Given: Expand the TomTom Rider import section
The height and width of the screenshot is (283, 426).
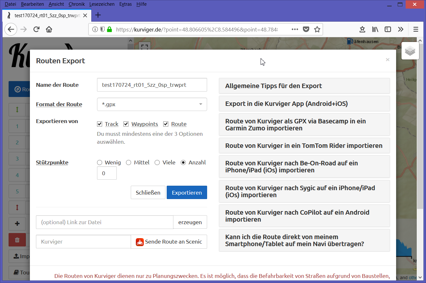Looking at the screenshot, I should (x=304, y=146).
